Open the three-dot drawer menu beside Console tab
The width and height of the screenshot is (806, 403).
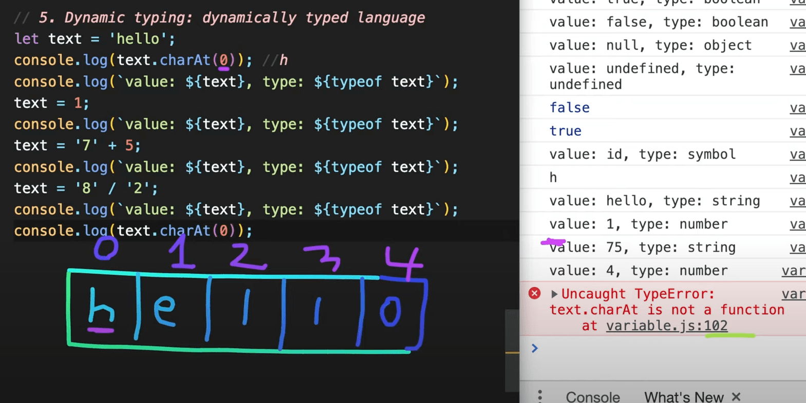[x=540, y=396]
